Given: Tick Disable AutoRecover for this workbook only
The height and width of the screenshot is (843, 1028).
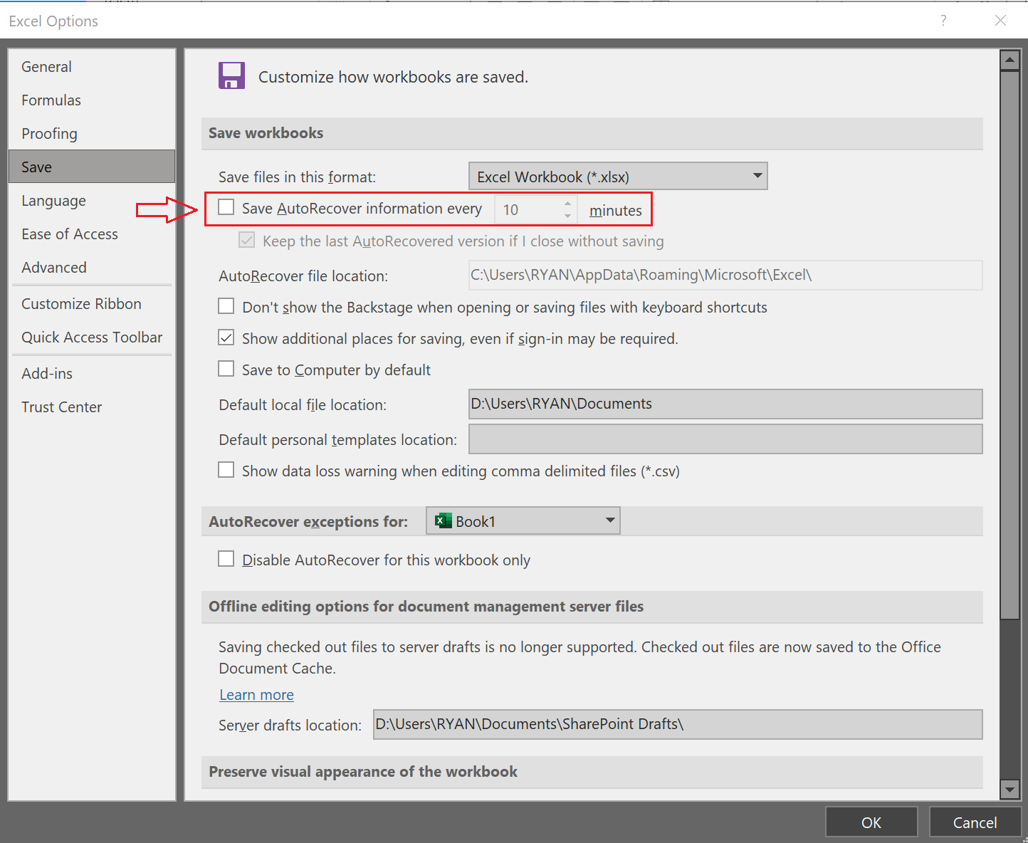Looking at the screenshot, I should coord(226,559).
